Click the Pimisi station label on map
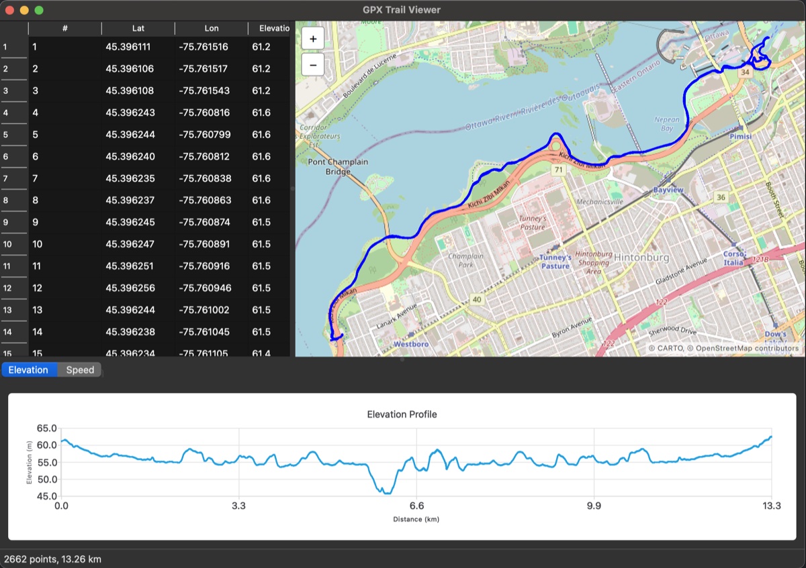The image size is (806, 568). pos(741,136)
